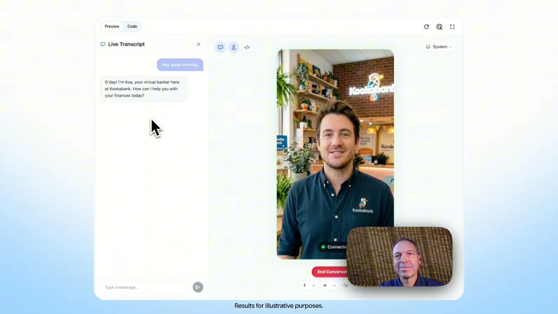Activate the element inspector cursor icon

coord(439,27)
